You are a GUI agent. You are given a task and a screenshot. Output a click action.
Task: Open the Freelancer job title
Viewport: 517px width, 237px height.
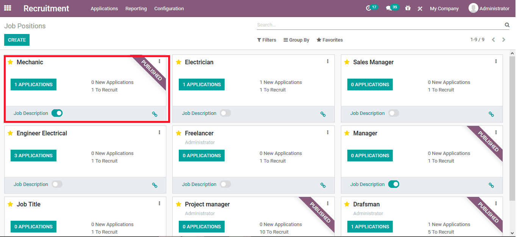point(199,133)
